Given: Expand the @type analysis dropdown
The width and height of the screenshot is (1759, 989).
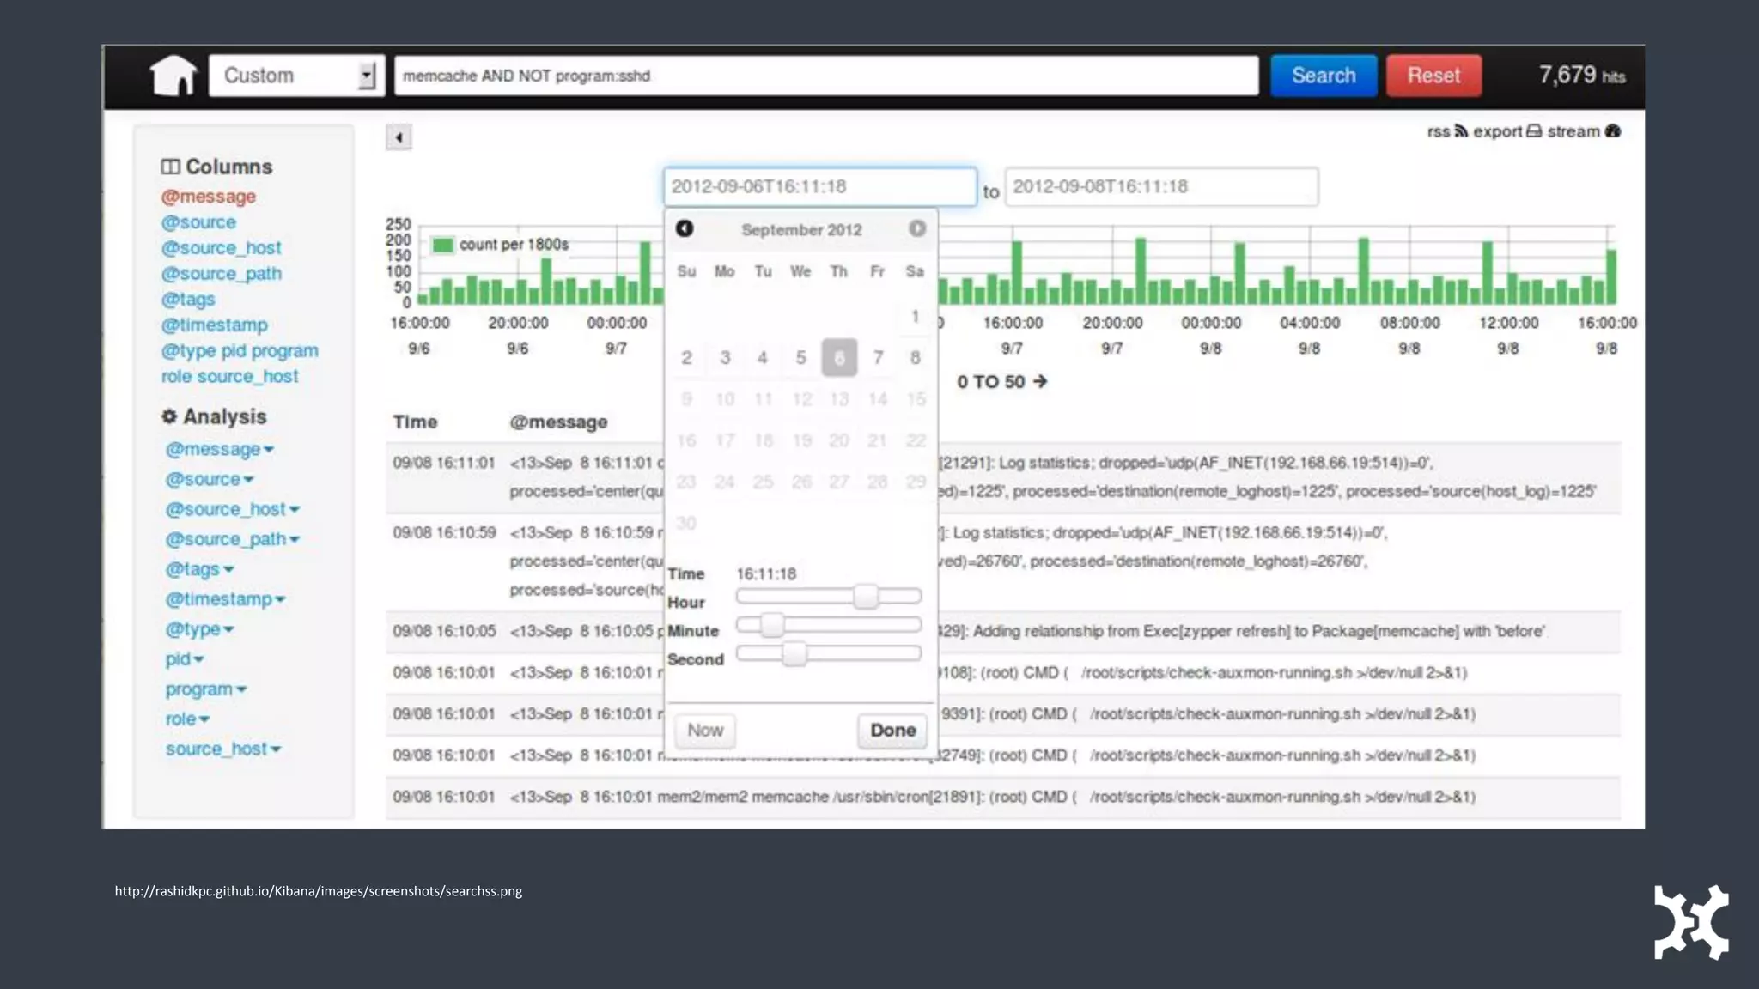Looking at the screenshot, I should click(200, 629).
